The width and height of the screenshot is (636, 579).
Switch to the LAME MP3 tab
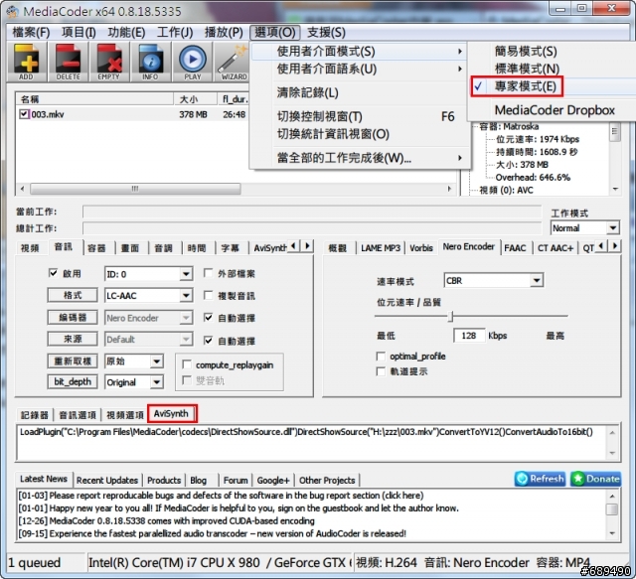[x=381, y=247]
